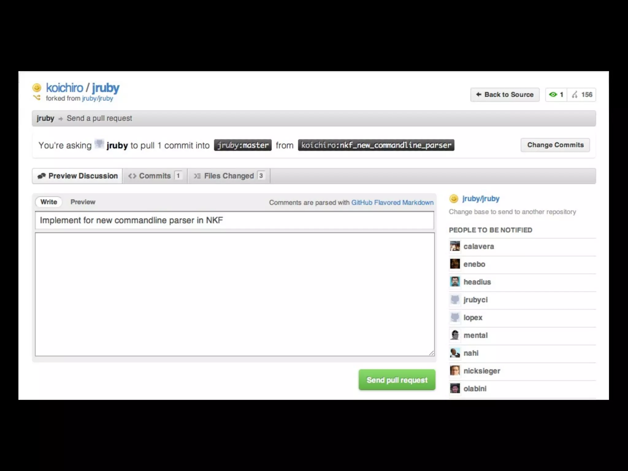Click mental's avatar thumbnail
The image size is (628, 471).
[455, 335]
